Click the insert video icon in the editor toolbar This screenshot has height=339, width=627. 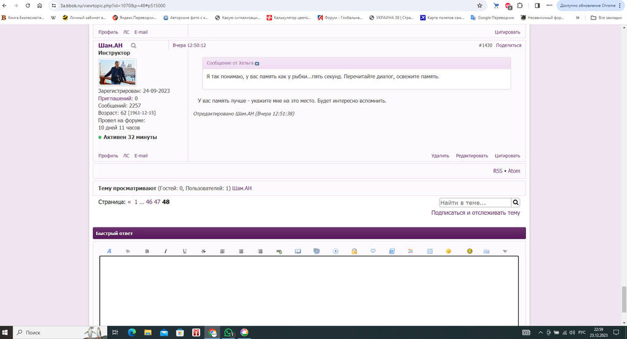click(x=336, y=251)
